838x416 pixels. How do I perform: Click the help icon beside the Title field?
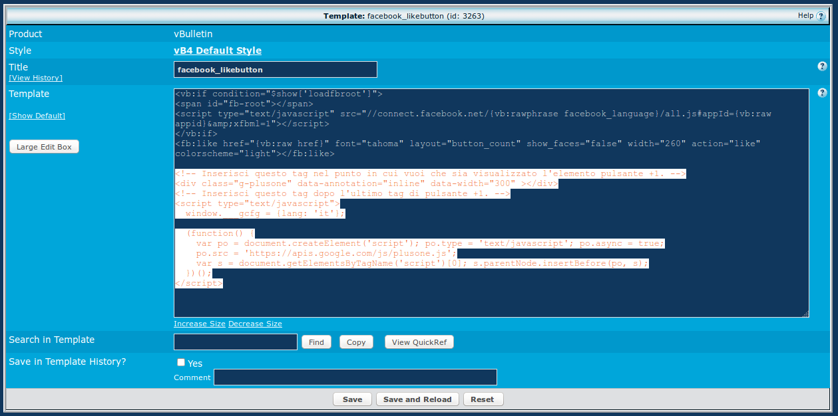click(822, 66)
